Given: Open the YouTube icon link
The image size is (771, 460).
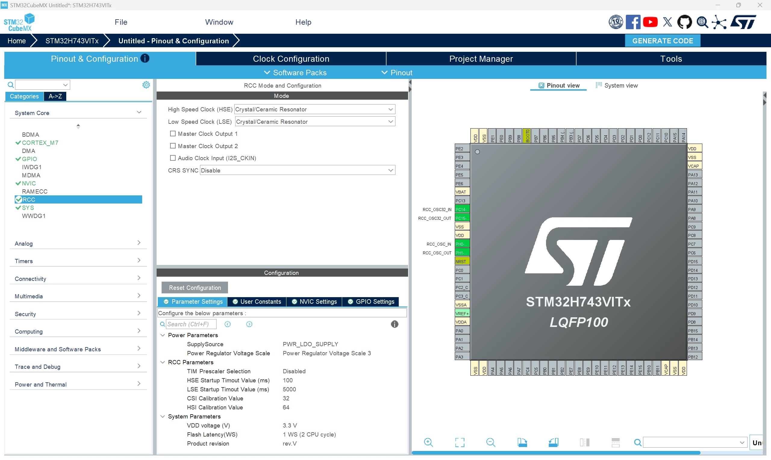Looking at the screenshot, I should pos(650,22).
